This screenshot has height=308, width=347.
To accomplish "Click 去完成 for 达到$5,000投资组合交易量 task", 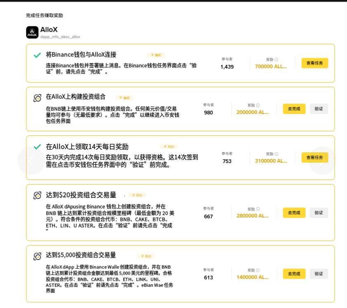I will 294,274.
